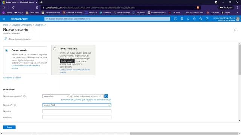Open the ANY.RUN bookmark
The width and height of the screenshot is (241, 135).
tap(105, 12)
